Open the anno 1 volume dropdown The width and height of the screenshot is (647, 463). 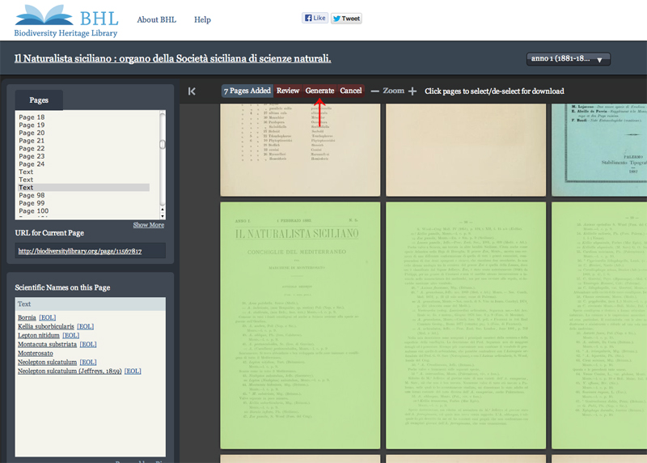coord(569,59)
